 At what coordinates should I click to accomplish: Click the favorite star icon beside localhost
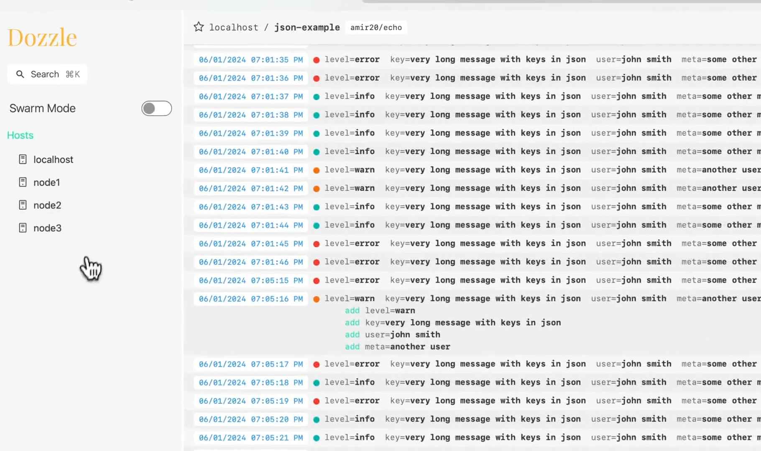tap(199, 27)
